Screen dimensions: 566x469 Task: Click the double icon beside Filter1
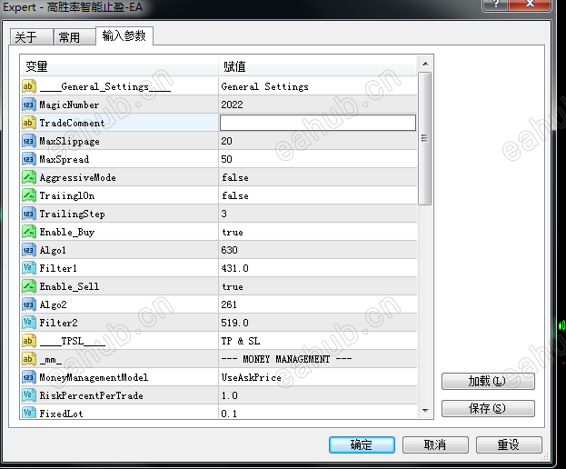[x=29, y=268]
